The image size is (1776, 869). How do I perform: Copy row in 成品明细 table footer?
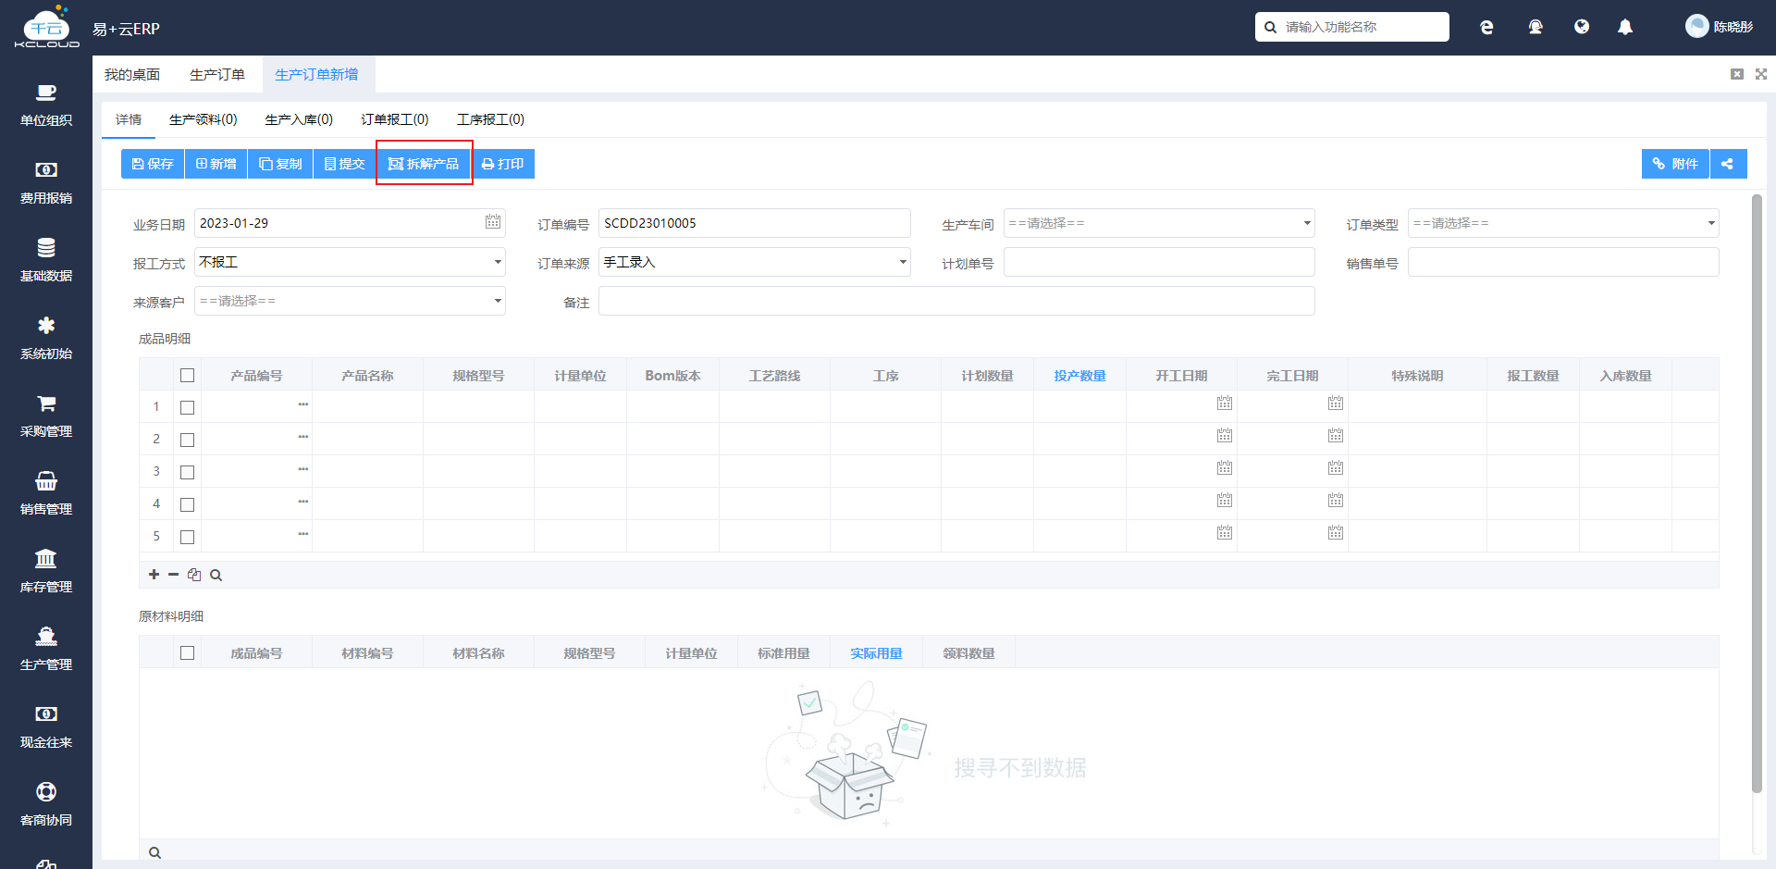[x=194, y=575]
